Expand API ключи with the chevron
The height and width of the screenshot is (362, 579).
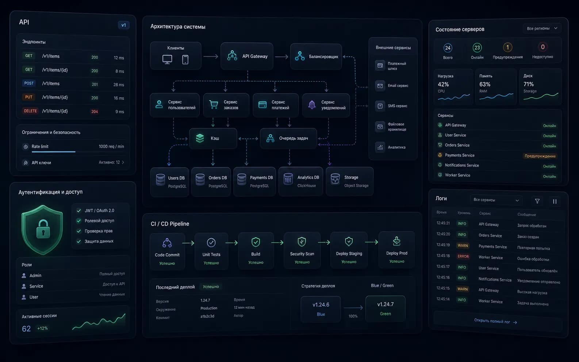pos(123,162)
